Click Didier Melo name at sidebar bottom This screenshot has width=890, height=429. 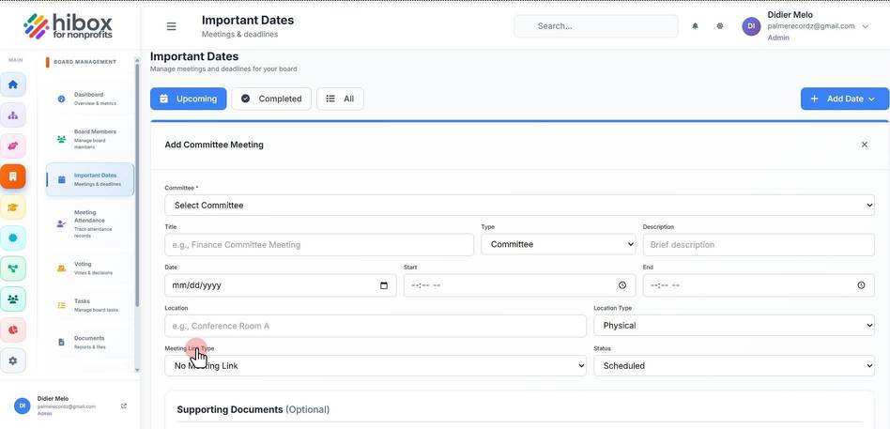coord(53,398)
